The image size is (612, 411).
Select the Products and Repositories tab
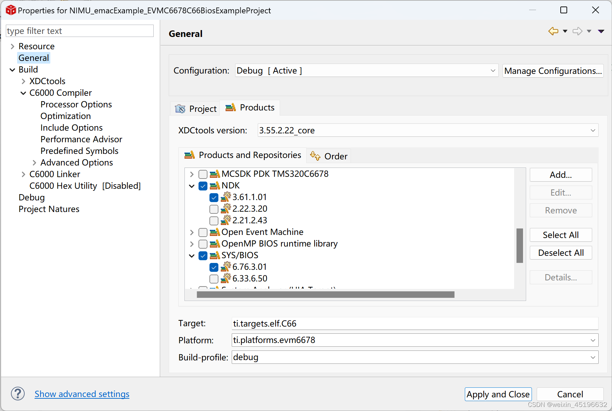point(243,155)
